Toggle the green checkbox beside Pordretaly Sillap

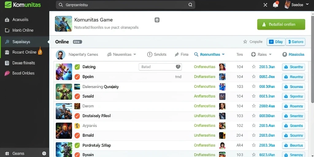pyautogui.click(x=77, y=145)
